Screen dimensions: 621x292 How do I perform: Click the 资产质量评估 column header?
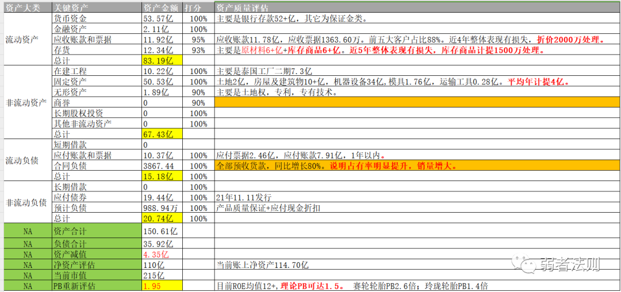point(417,8)
